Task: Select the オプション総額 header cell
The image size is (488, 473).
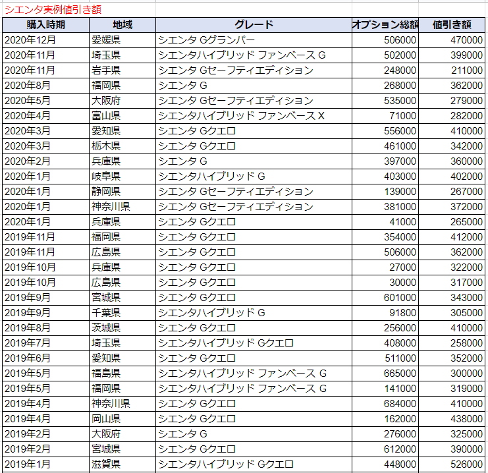Action: (x=385, y=25)
